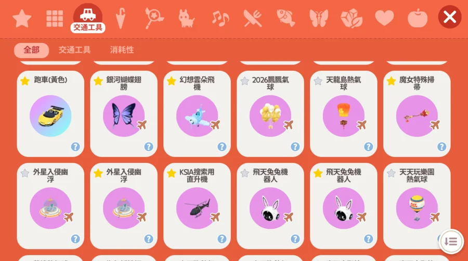Select the 魔女特殊掃帚 broom thumbnail

417,116
